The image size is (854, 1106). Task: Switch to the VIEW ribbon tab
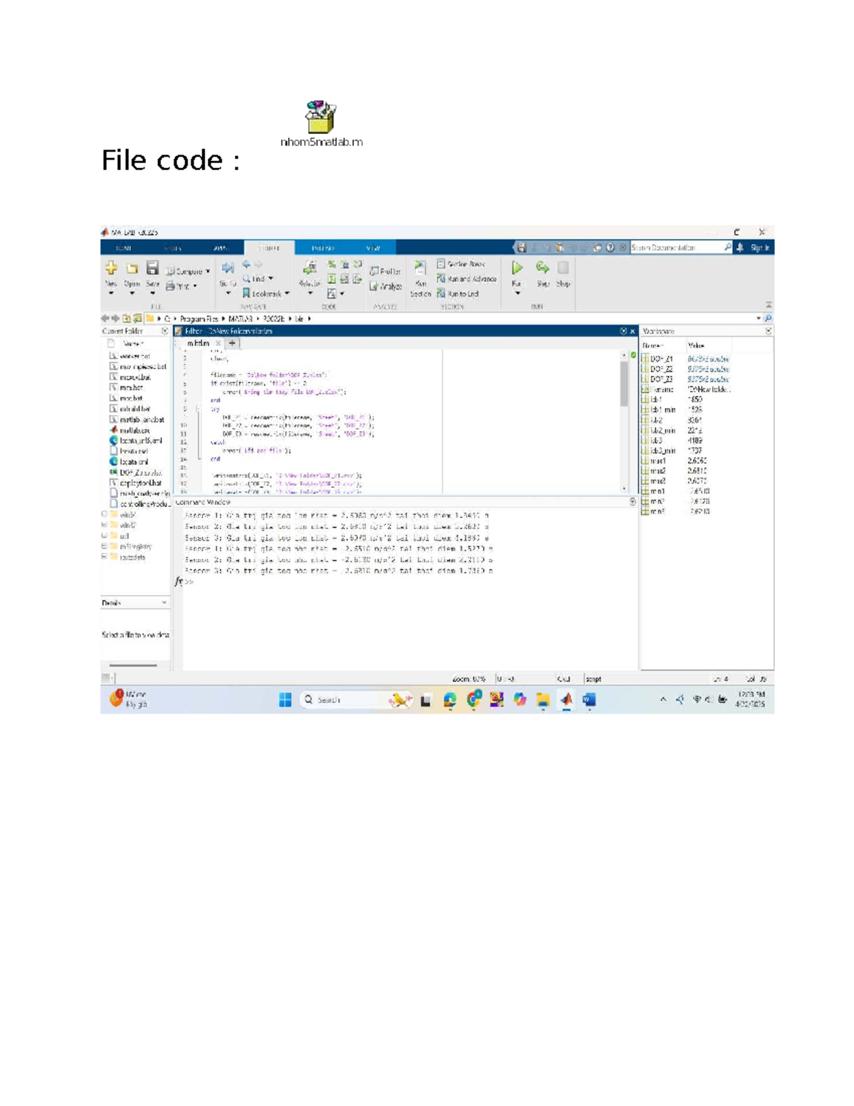tap(373, 248)
